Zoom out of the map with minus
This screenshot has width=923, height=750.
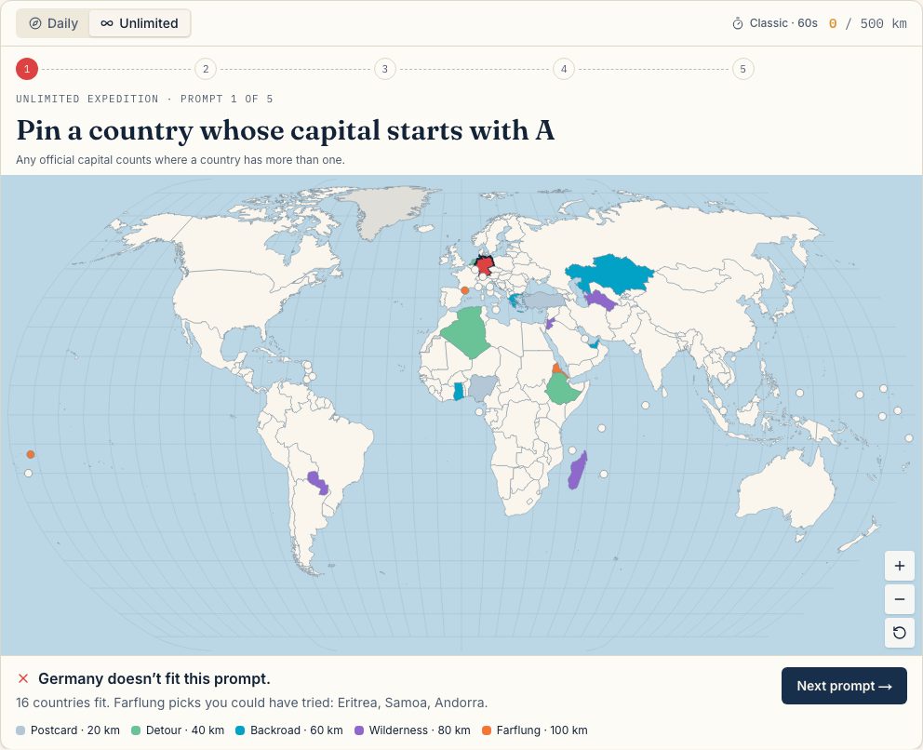pyautogui.click(x=900, y=599)
